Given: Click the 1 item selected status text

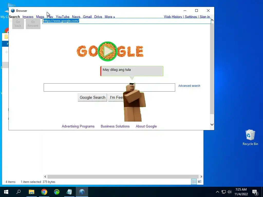Looking at the screenshot, I should point(31,182).
